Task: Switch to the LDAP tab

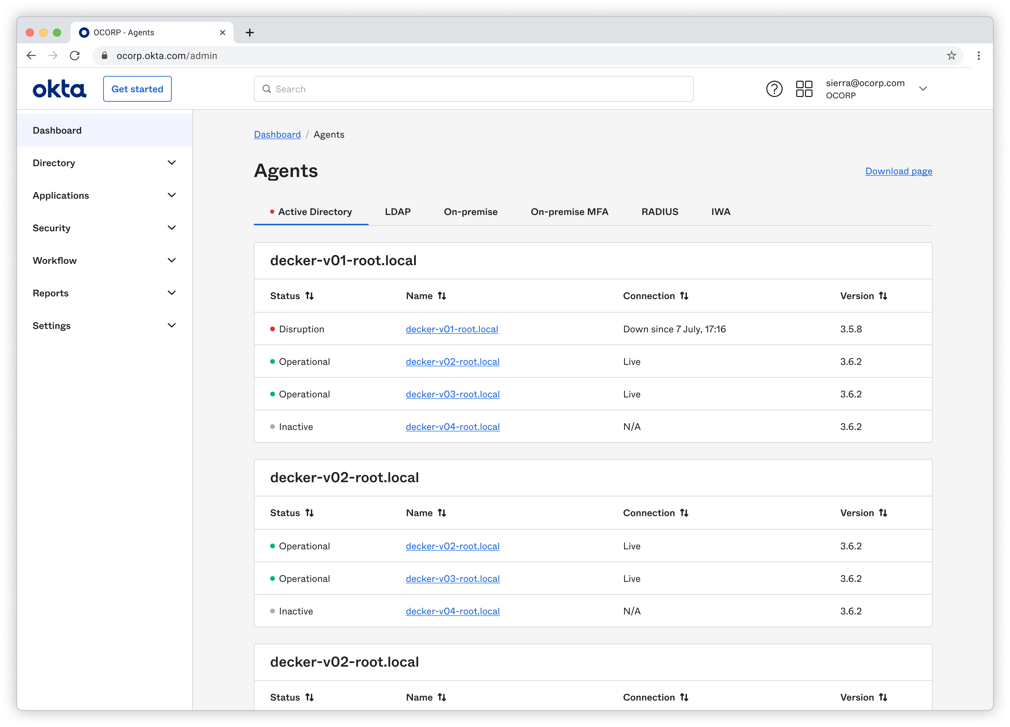Action: (398, 212)
